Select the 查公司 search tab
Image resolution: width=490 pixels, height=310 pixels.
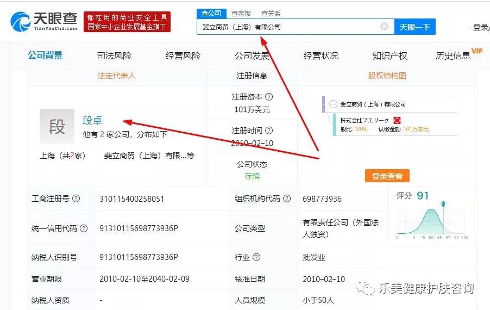click(x=211, y=14)
